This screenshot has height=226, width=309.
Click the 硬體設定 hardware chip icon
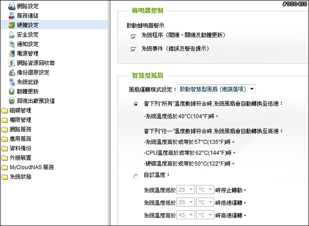(x=12, y=25)
